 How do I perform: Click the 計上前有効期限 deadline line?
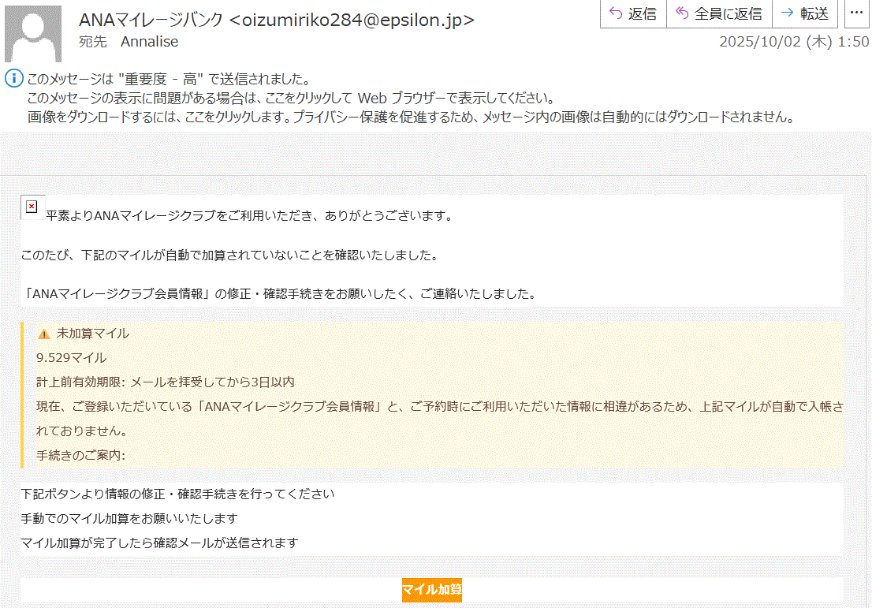[x=166, y=382]
